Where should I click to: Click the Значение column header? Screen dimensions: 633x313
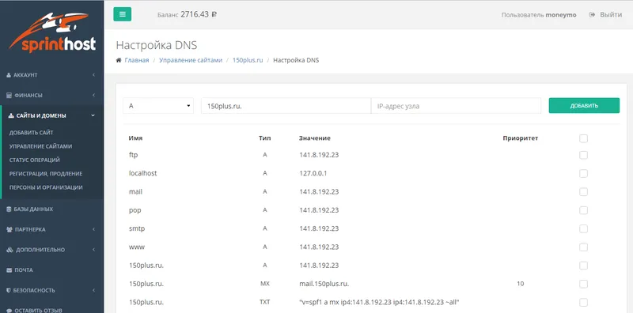point(315,138)
